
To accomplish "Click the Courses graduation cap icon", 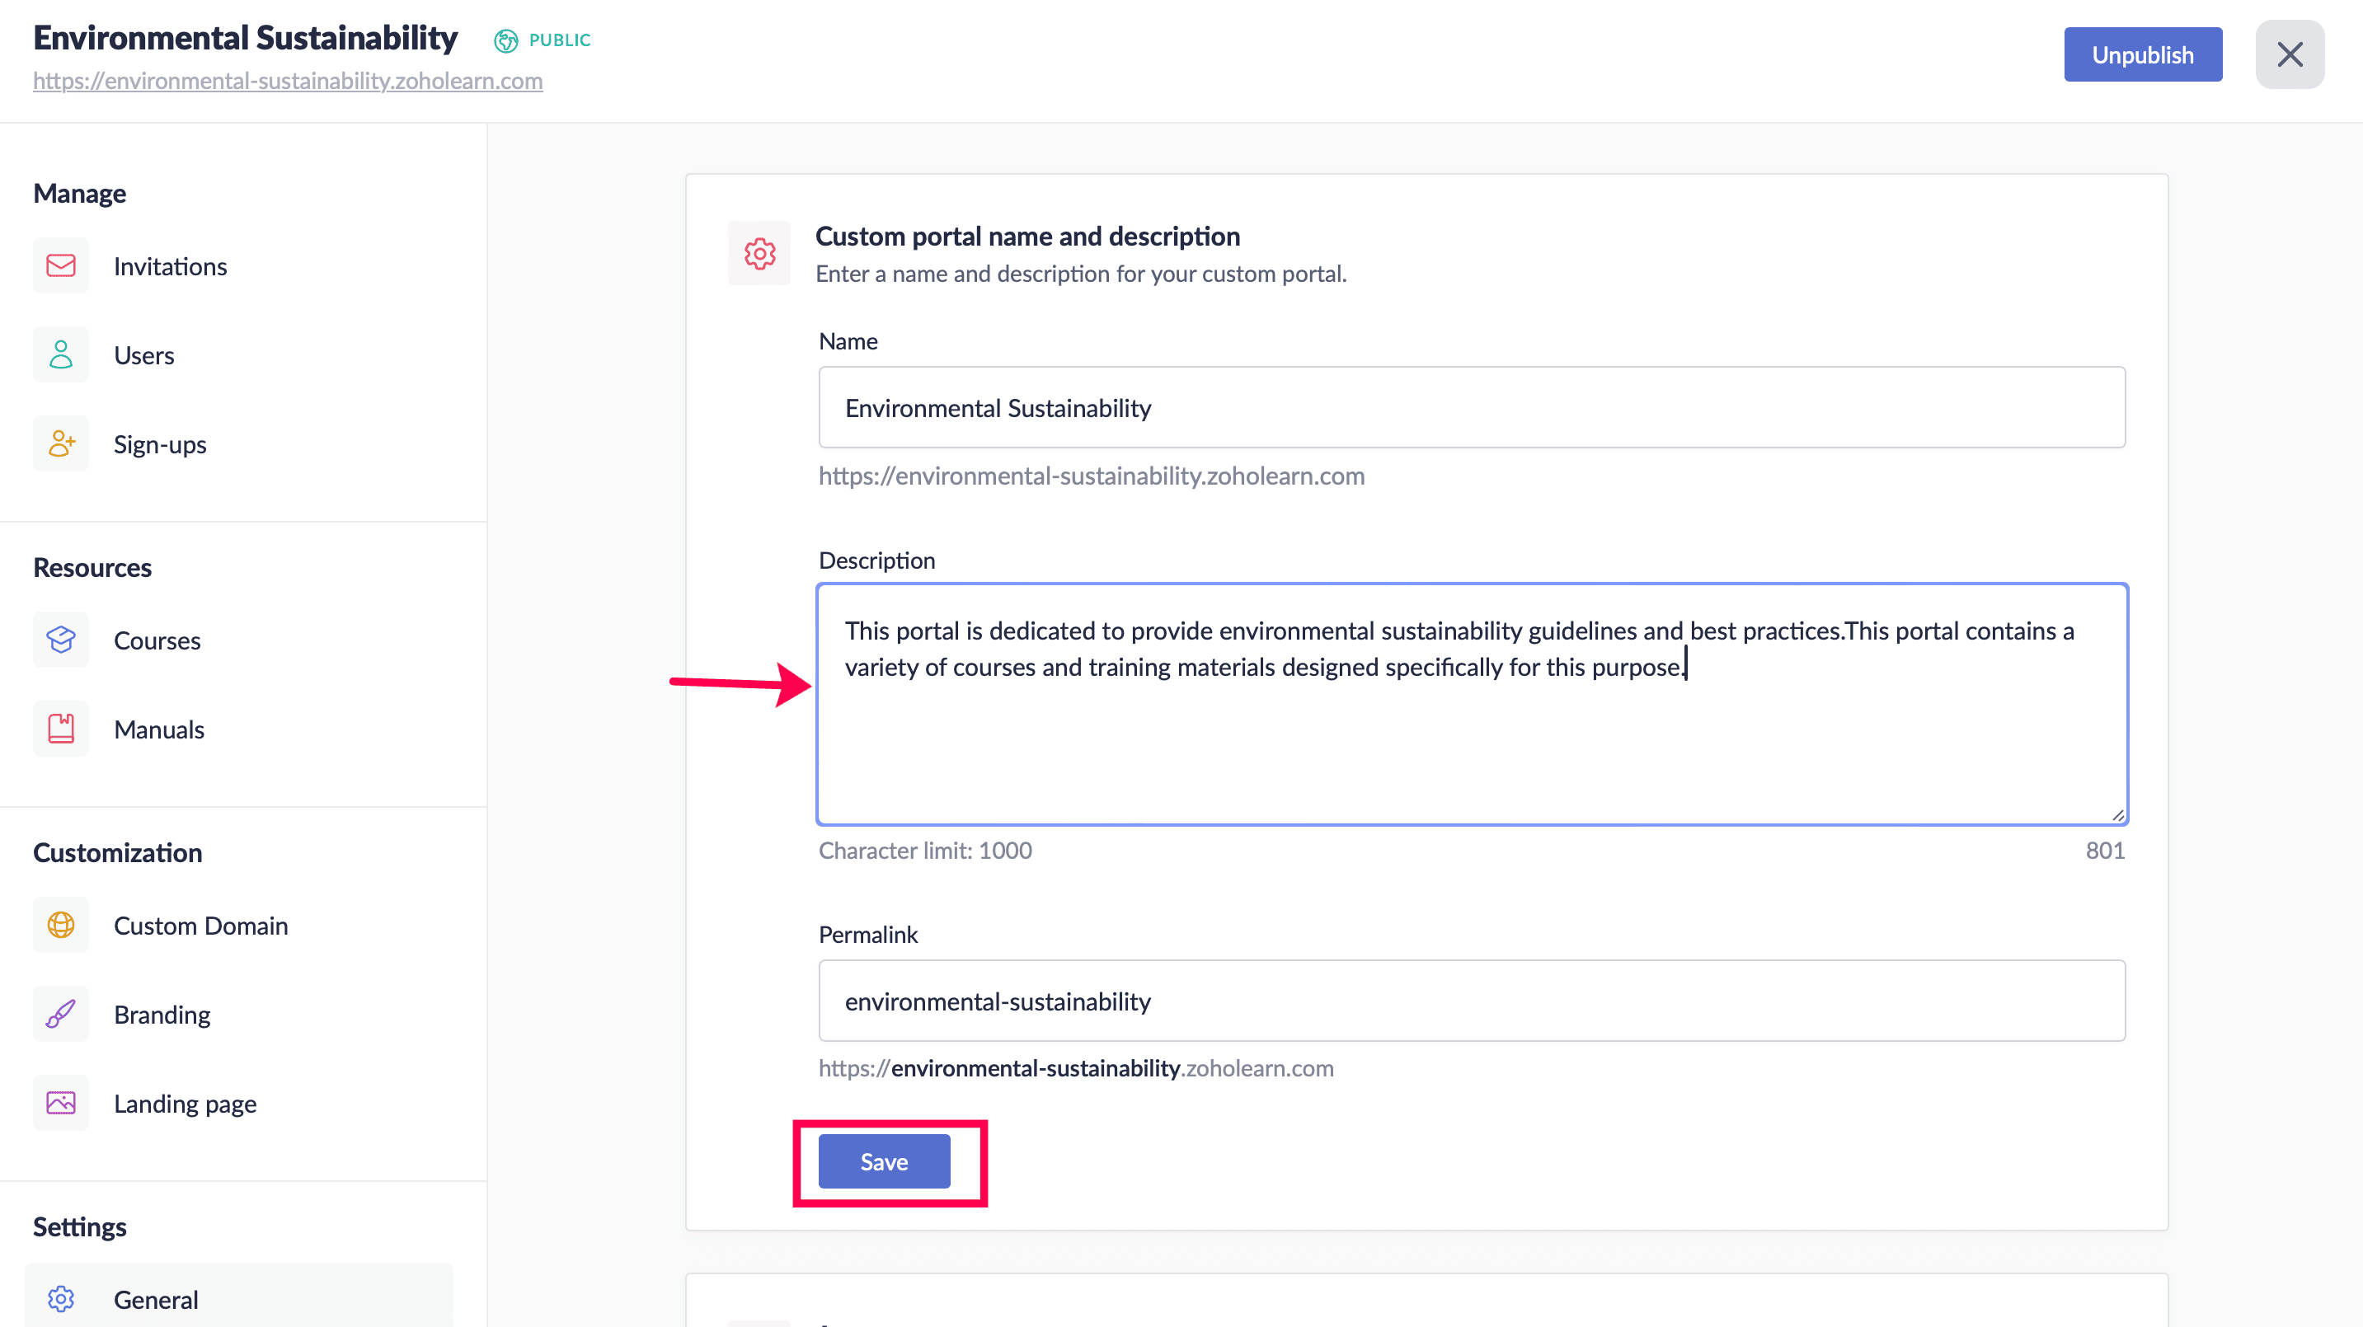I will 60,640.
